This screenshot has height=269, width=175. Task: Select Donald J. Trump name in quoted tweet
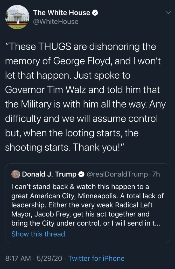[x=49, y=174]
